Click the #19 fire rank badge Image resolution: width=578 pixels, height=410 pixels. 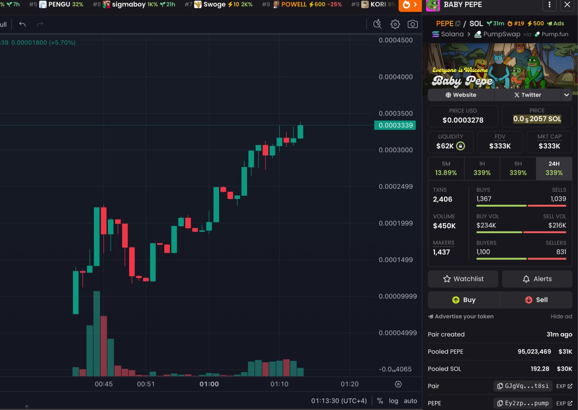tap(516, 23)
